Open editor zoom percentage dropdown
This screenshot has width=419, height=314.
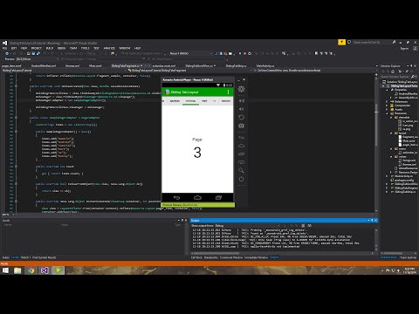(x=7, y=215)
